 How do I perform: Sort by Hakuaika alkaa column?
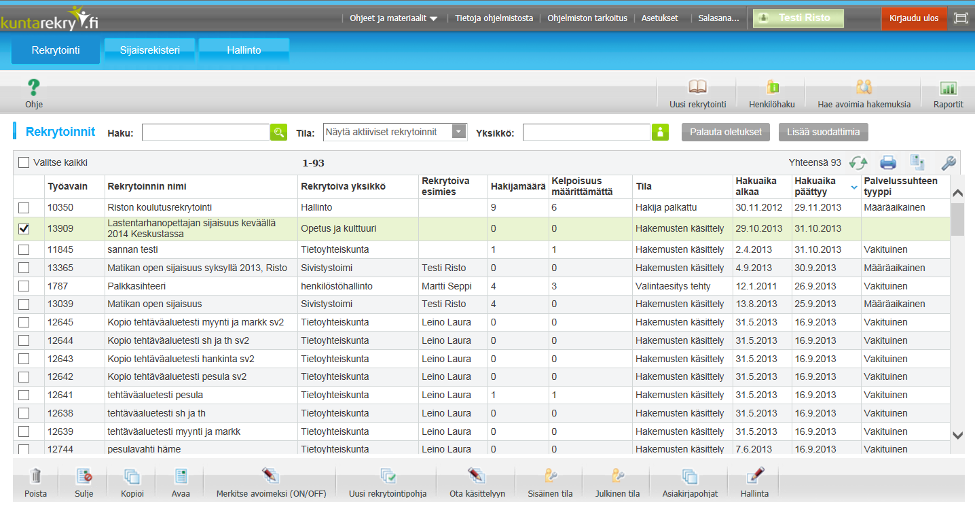[762, 186]
